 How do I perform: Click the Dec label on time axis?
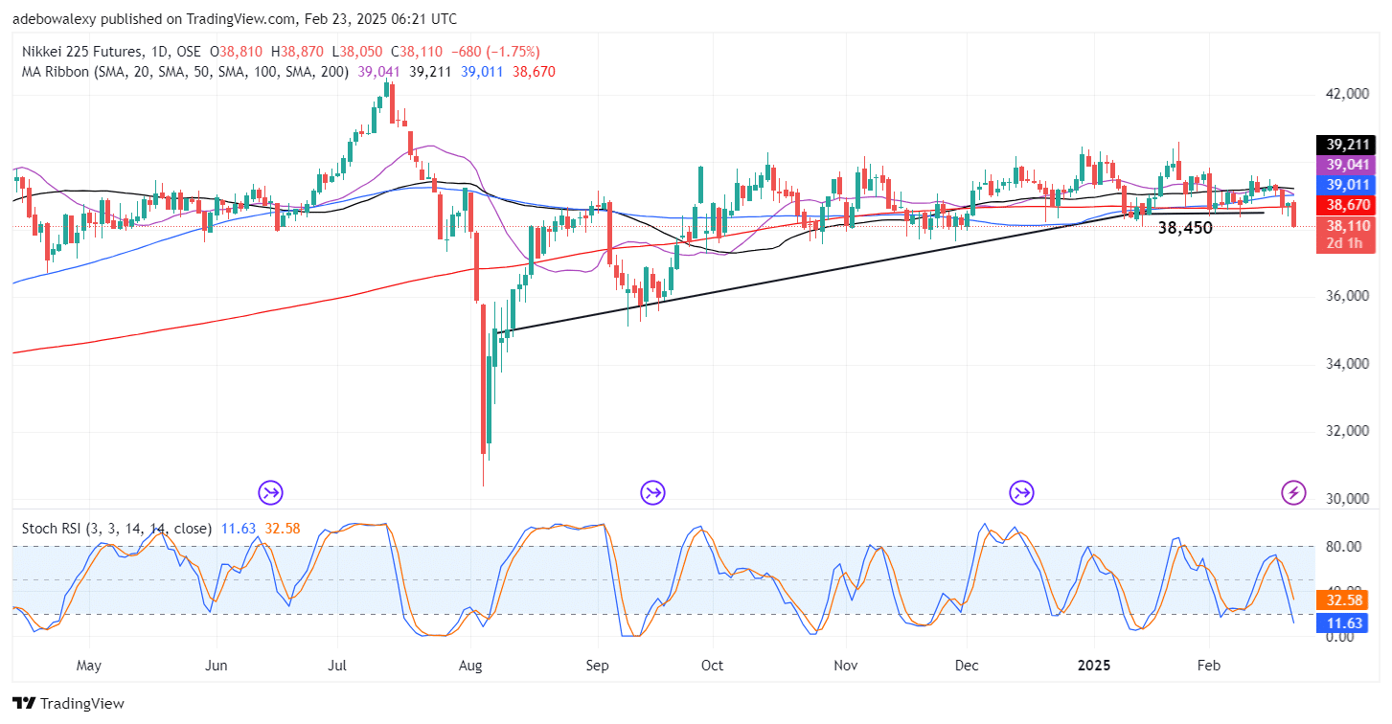pos(967,665)
